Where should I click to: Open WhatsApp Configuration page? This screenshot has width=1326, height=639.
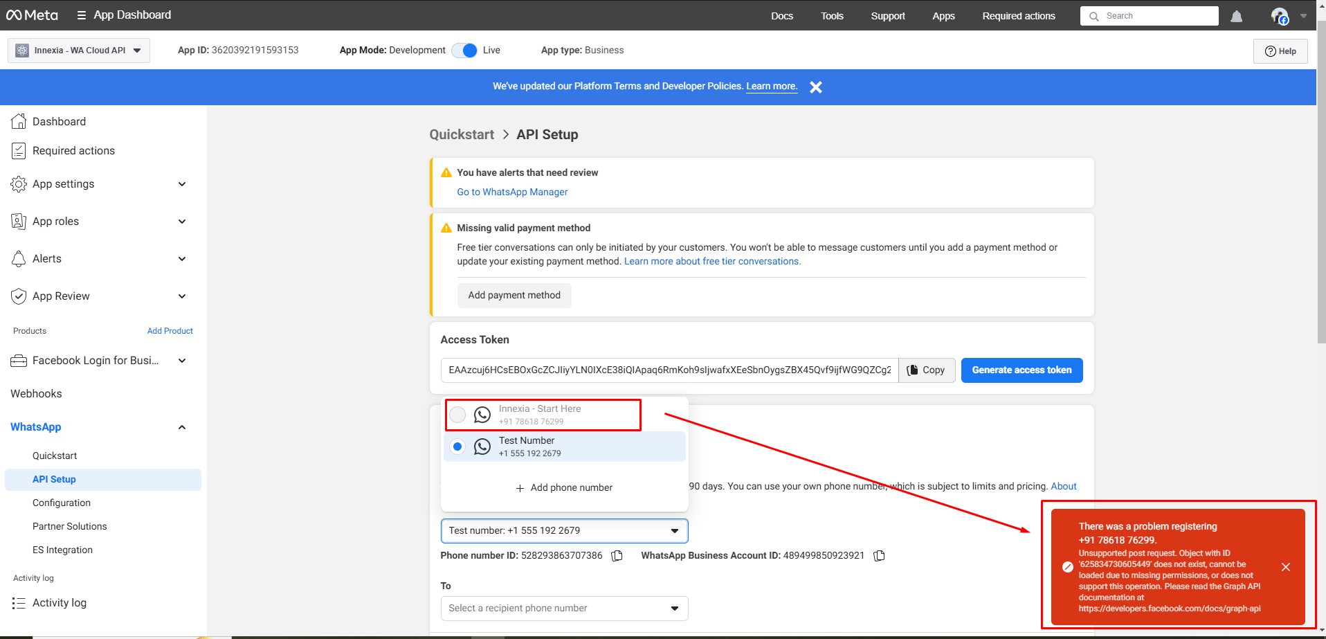click(62, 503)
